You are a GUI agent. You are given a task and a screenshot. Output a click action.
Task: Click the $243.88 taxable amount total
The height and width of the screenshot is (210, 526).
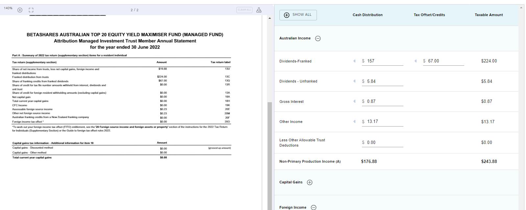point(489,162)
